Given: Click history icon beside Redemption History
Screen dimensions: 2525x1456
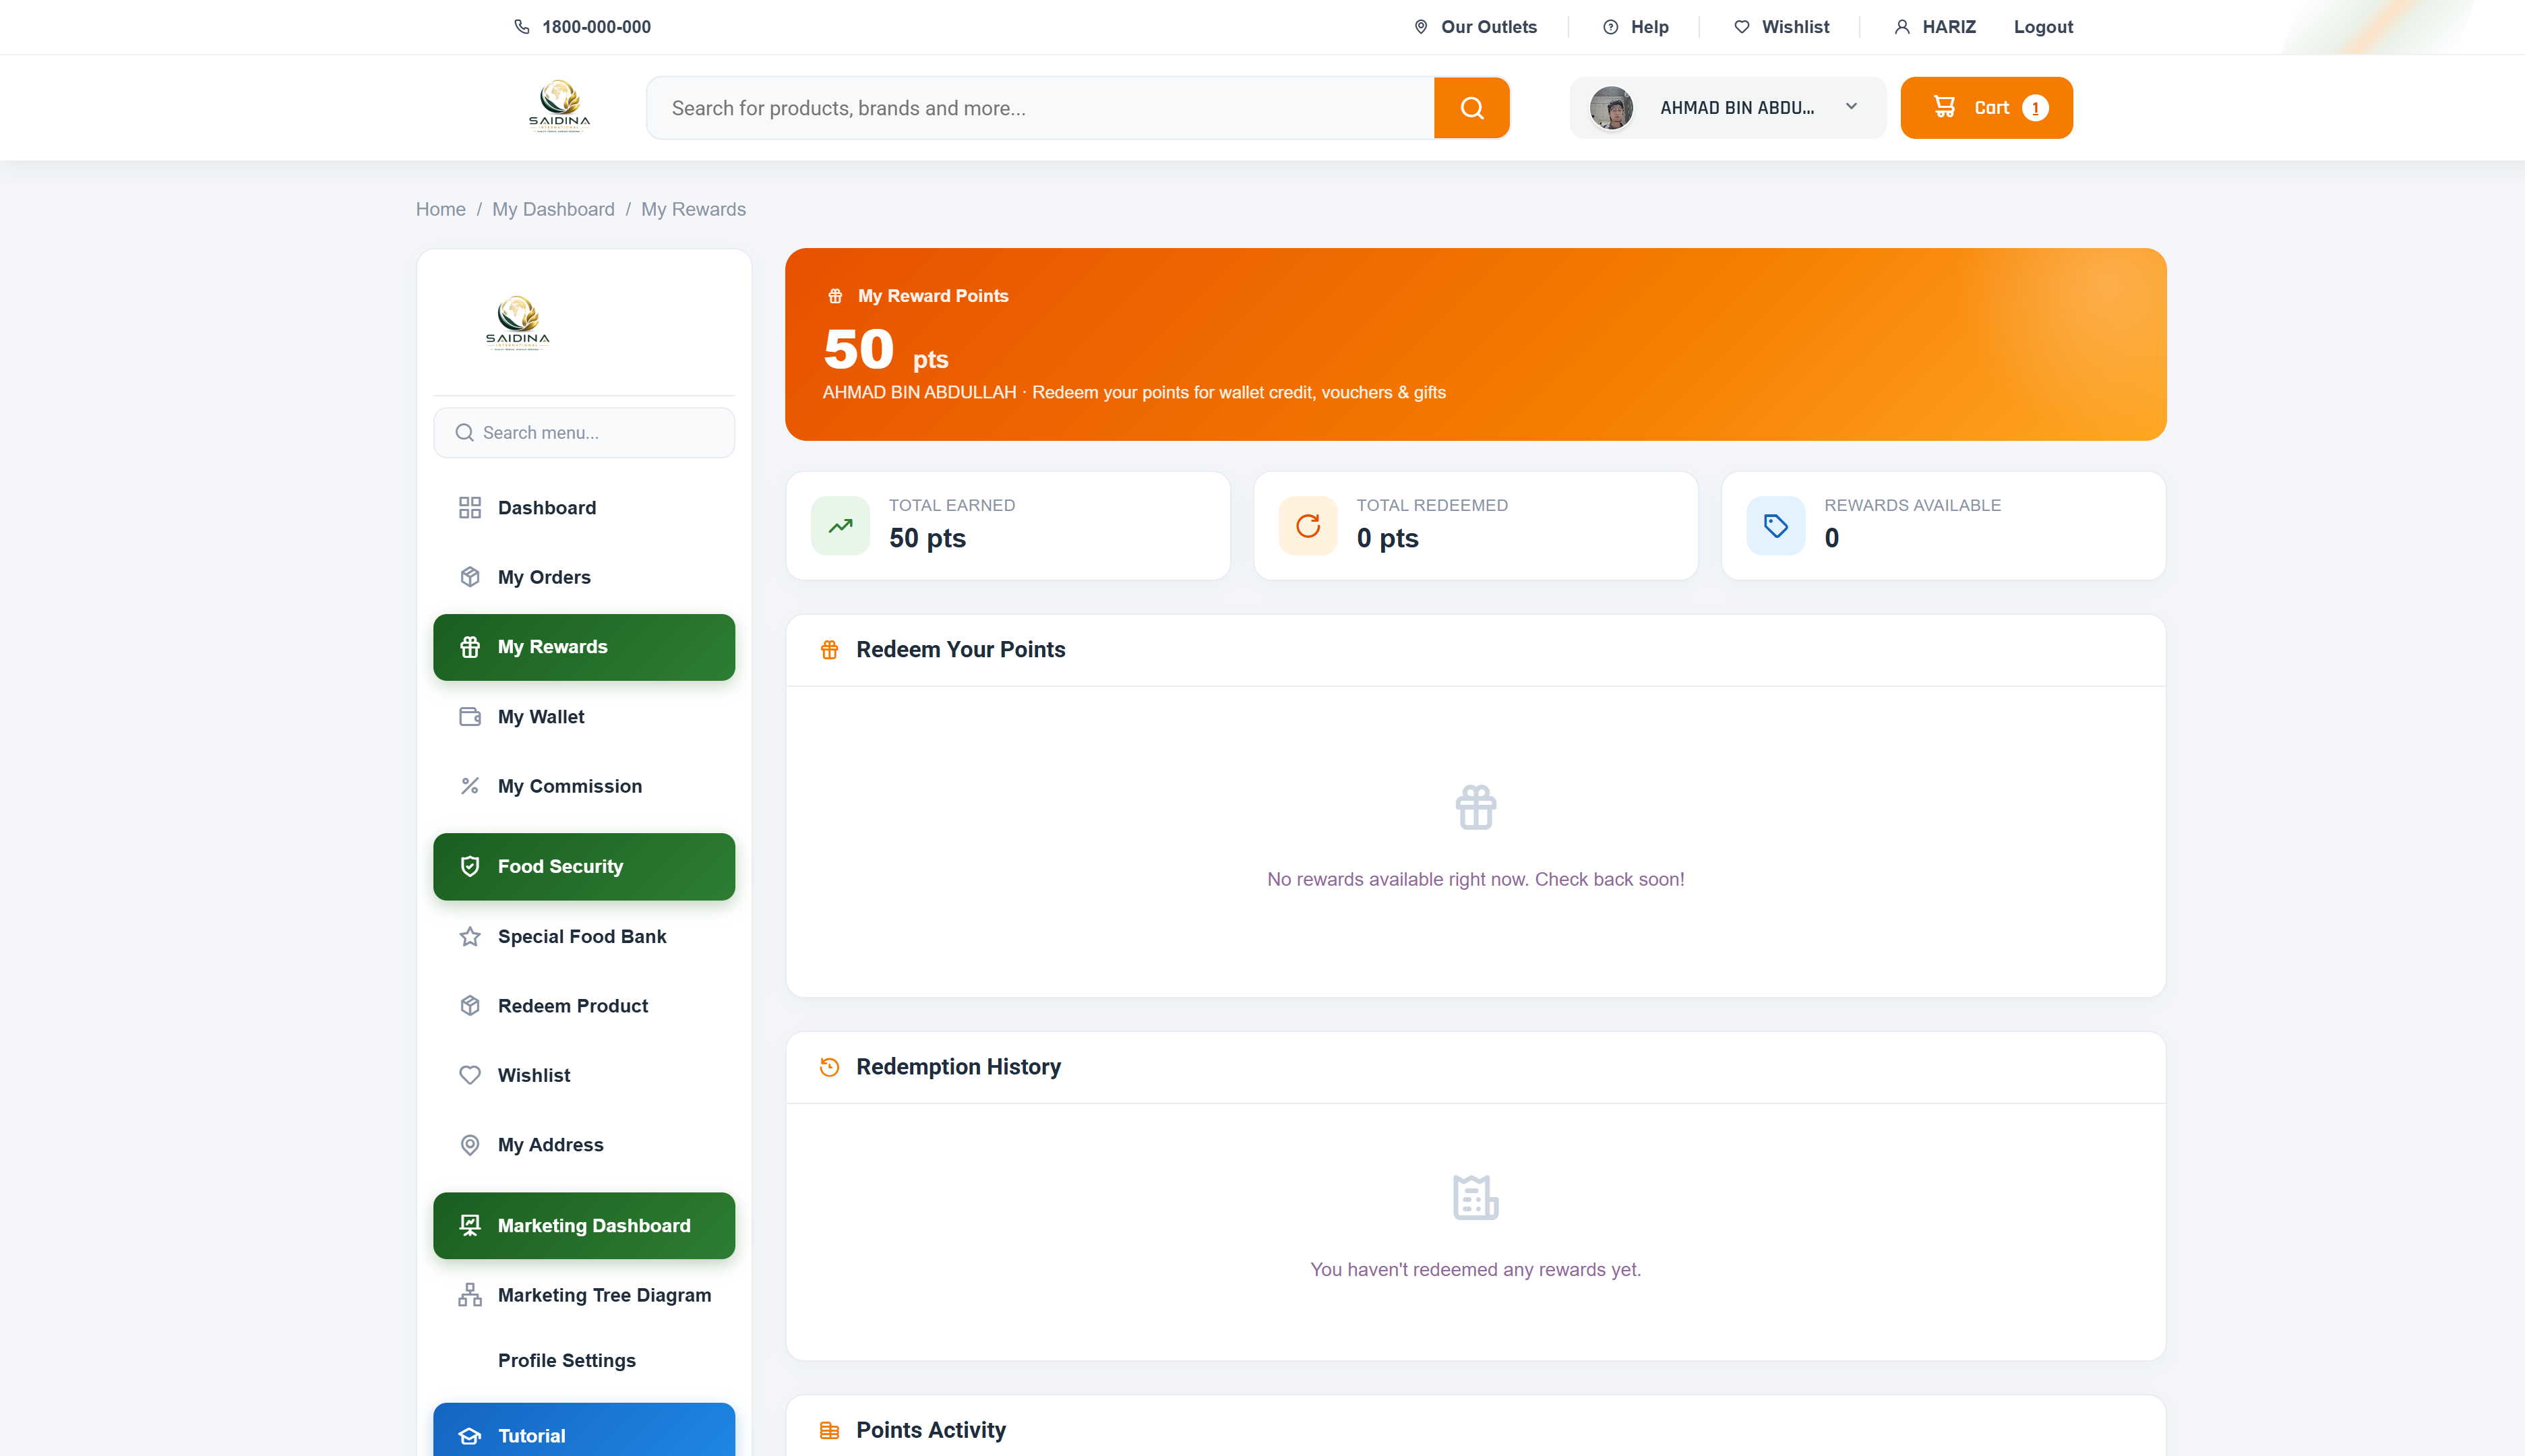Looking at the screenshot, I should pyautogui.click(x=829, y=1067).
